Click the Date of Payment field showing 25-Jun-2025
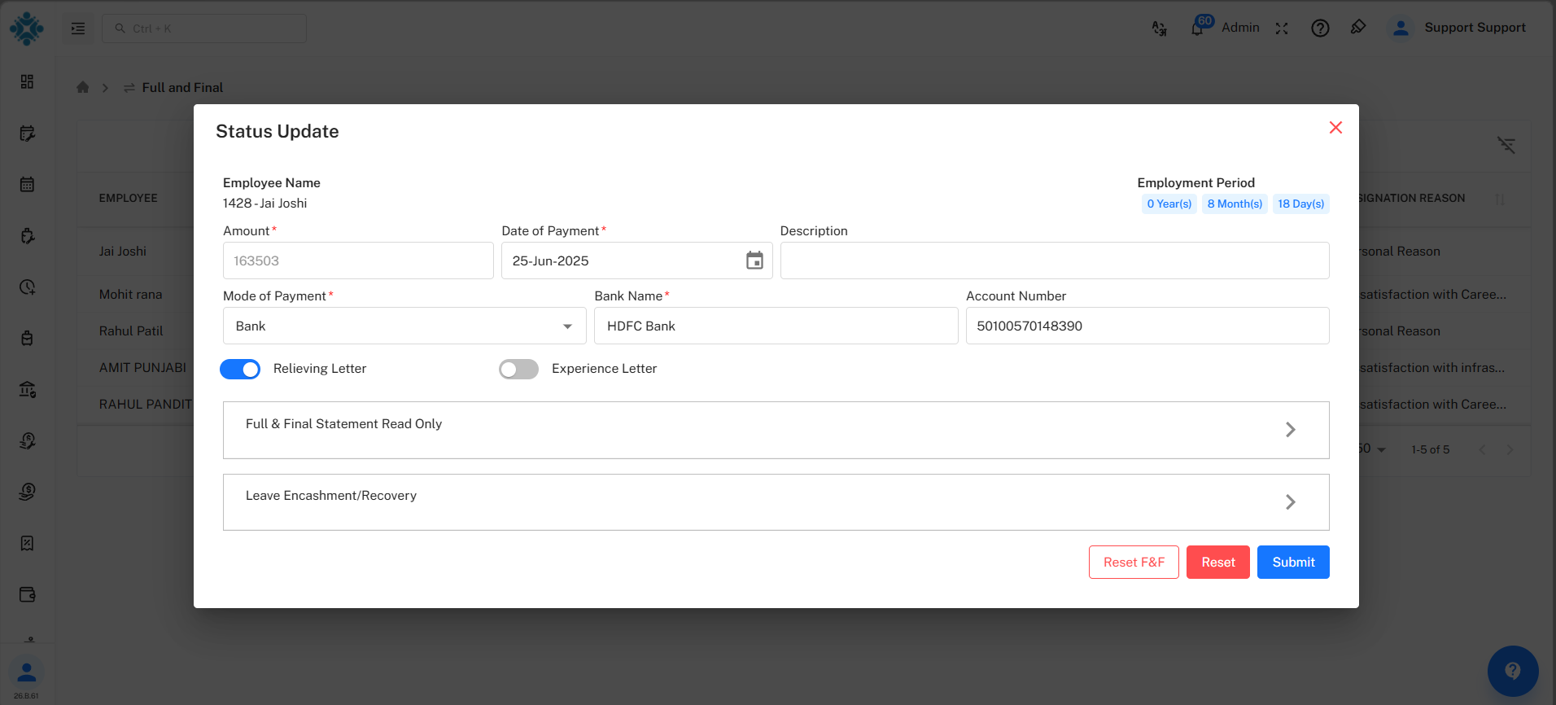Screen dimensions: 1556x705 pos(636,261)
